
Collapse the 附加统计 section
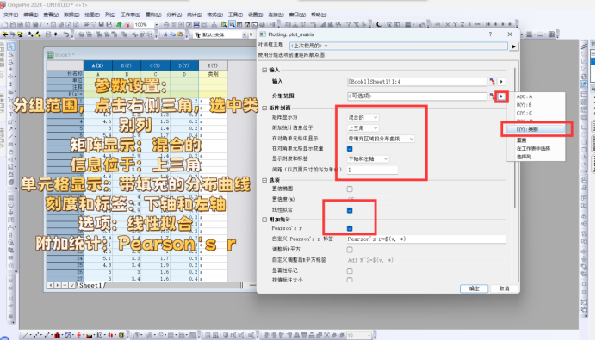coord(264,220)
